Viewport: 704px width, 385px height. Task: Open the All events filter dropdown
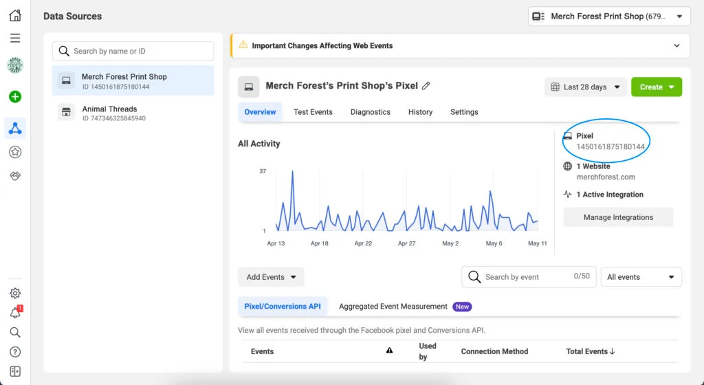pyautogui.click(x=641, y=277)
